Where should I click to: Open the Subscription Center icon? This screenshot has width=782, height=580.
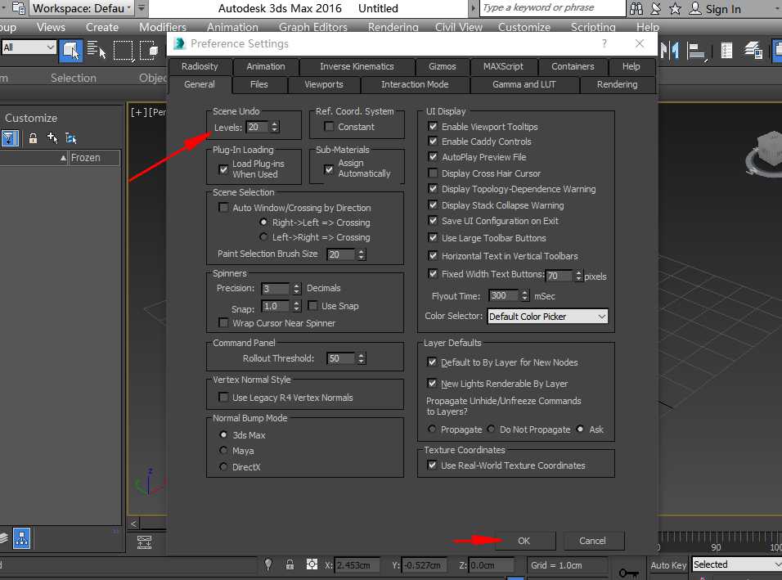coord(656,8)
